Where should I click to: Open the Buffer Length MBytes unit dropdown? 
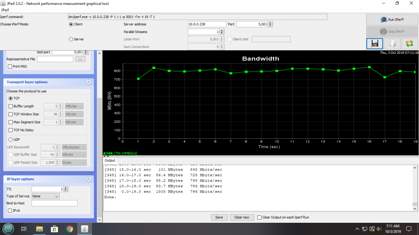(74, 106)
